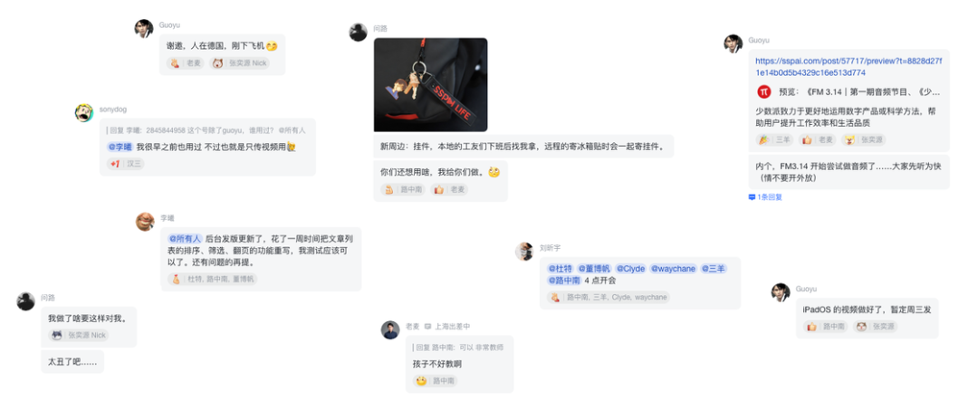Click the @waychane mention tag

point(673,269)
